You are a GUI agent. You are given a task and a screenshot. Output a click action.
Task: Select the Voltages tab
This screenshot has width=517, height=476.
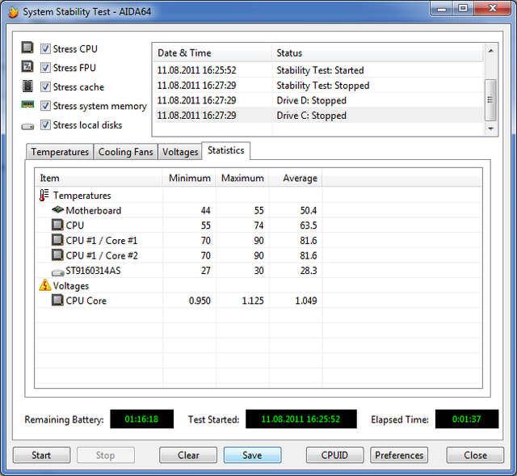coord(180,152)
